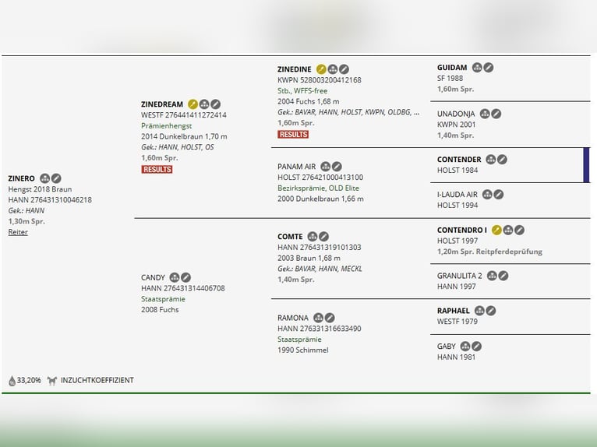
Task: Click the blue marker bar beside CONTENDER
Action: [586, 165]
